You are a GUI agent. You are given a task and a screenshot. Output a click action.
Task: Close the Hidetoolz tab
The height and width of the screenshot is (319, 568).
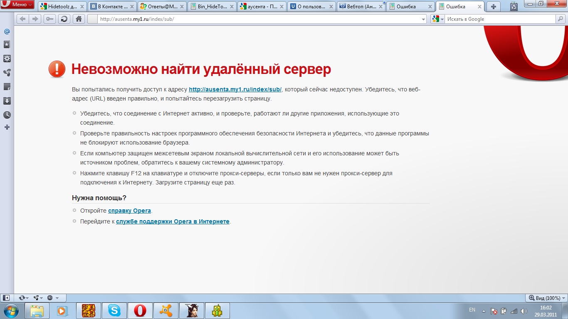pos(82,7)
